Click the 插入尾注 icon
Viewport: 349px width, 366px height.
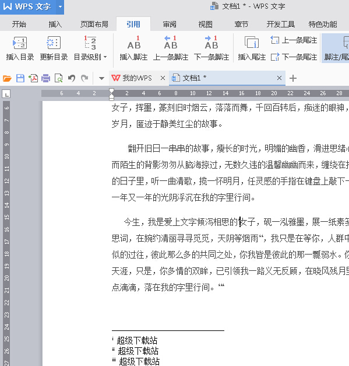pos(252,42)
